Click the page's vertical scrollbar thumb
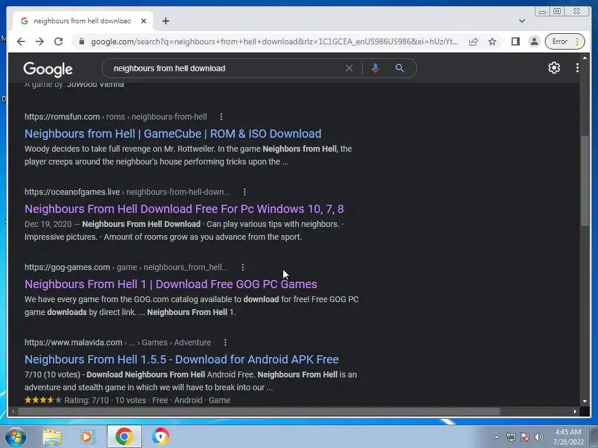598x448 pixels. pos(584,181)
